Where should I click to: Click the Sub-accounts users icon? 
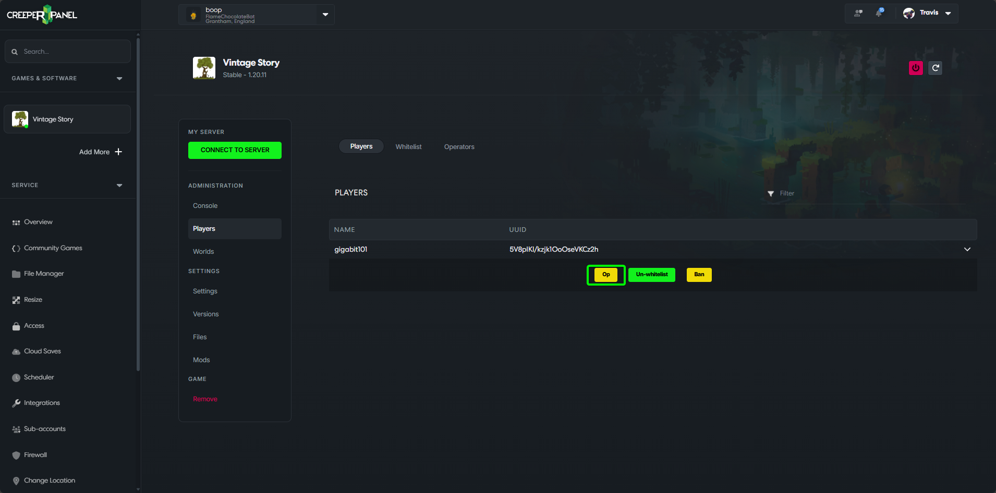(x=16, y=429)
